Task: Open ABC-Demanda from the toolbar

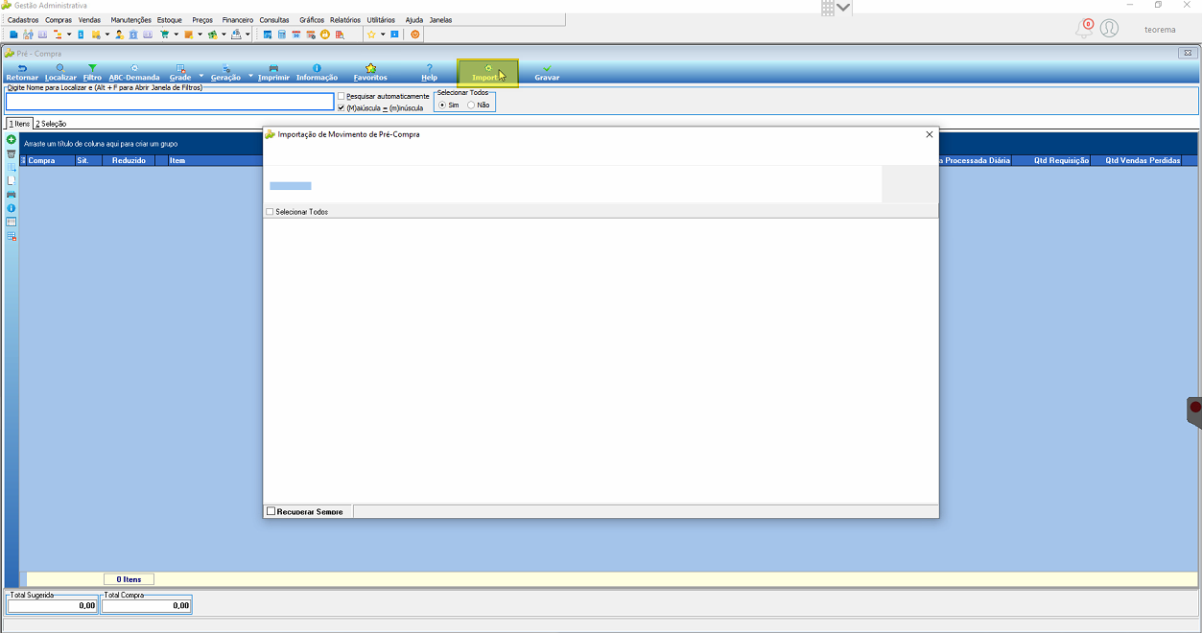Action: [134, 73]
